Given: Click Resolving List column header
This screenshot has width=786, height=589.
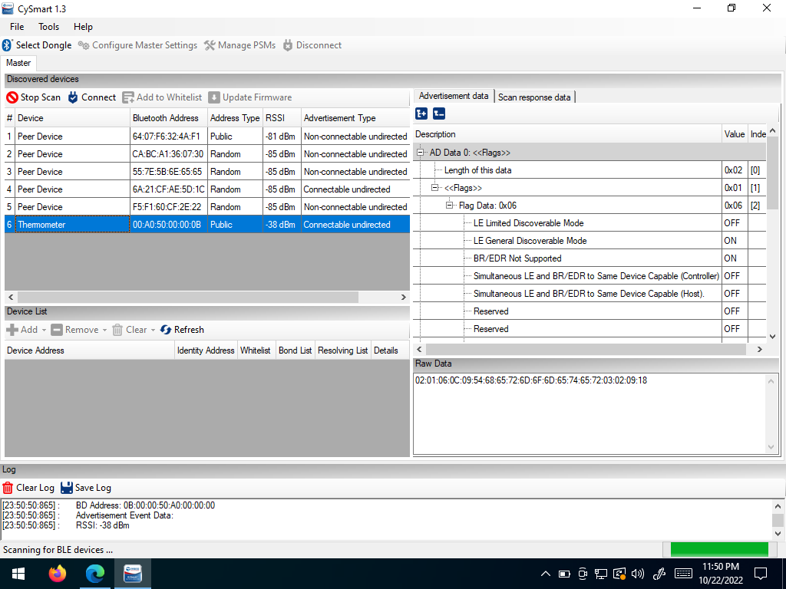Looking at the screenshot, I should click(343, 350).
